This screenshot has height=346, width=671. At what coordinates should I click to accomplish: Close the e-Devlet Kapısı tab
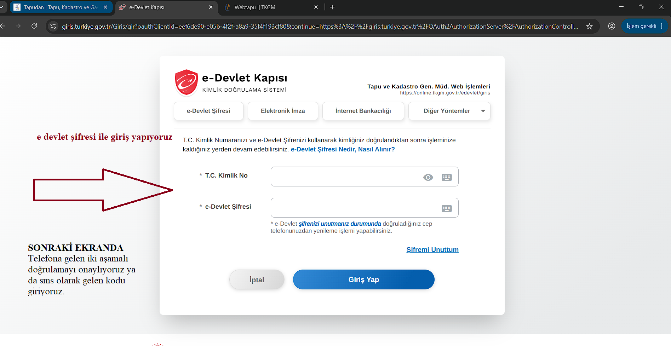211,7
